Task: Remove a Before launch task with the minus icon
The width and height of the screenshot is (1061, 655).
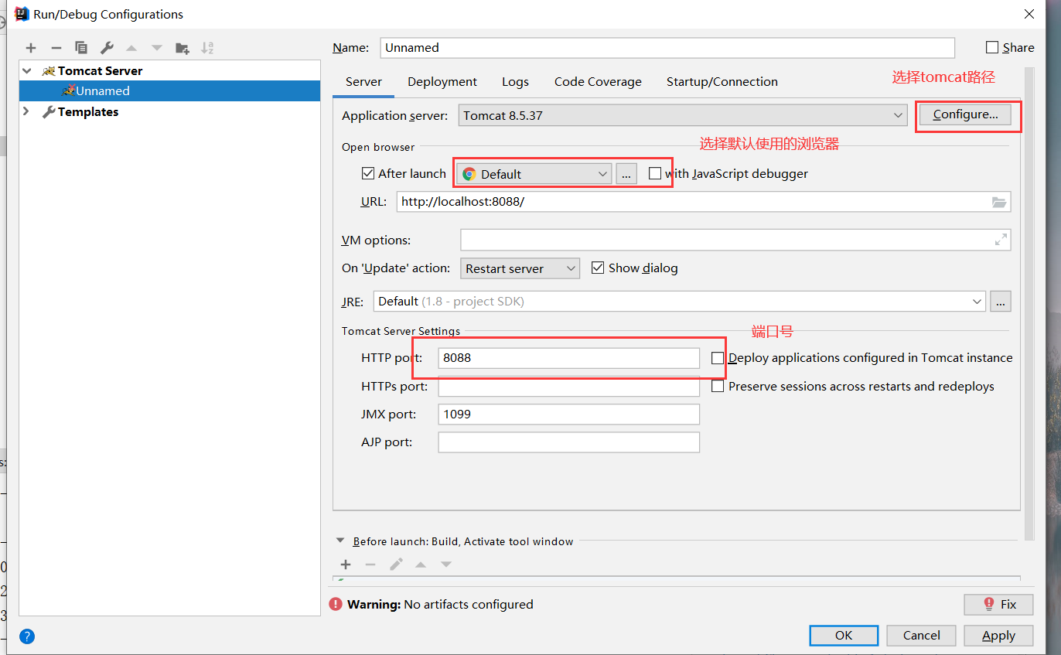Action: (370, 565)
